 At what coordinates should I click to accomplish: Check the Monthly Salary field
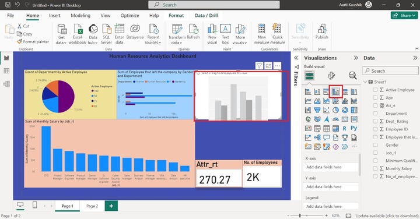[375, 168]
